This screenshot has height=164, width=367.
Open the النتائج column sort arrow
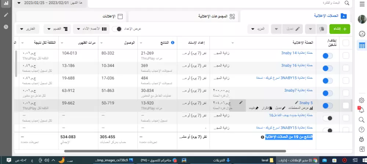pos(141,43)
